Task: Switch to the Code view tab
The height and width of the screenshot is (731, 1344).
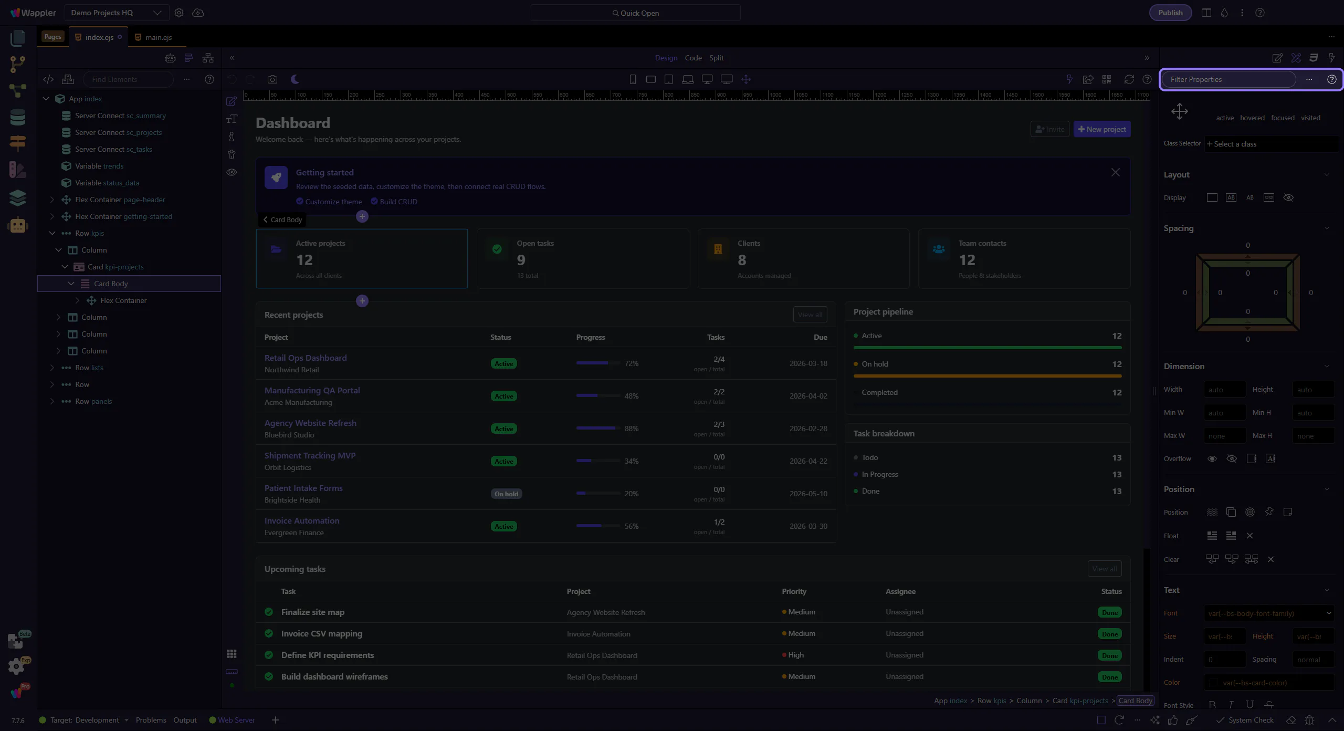Action: point(693,58)
